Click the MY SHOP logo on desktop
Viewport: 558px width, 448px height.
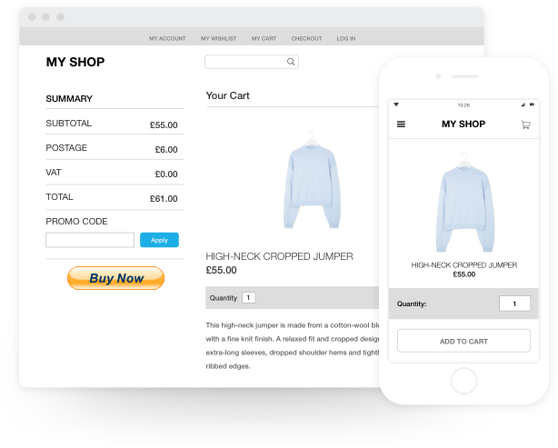click(75, 63)
